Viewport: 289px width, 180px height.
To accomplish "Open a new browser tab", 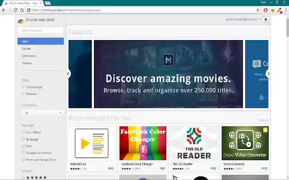I will point(47,3).
